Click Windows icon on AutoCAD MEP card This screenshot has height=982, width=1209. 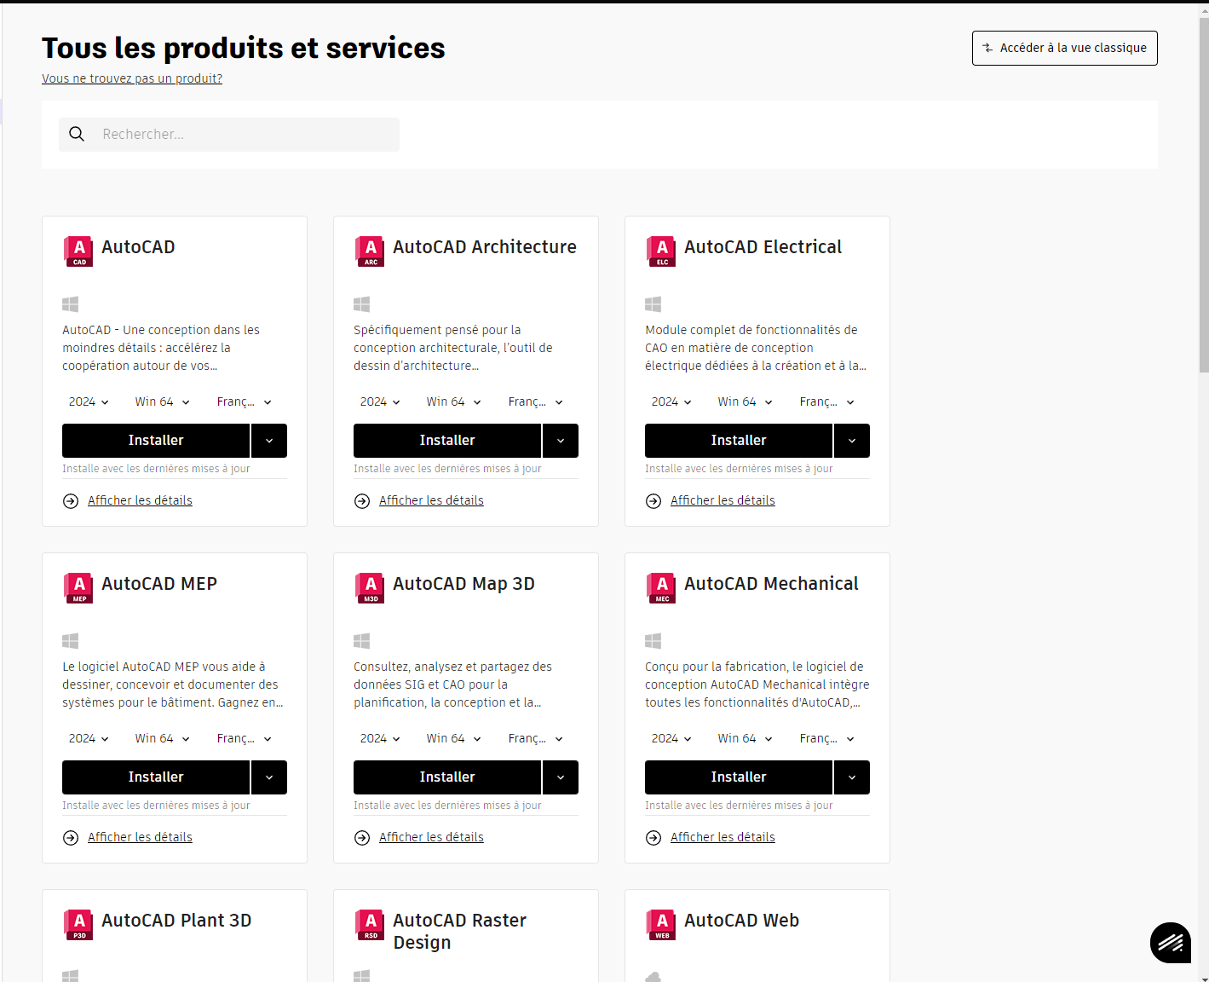tap(71, 641)
